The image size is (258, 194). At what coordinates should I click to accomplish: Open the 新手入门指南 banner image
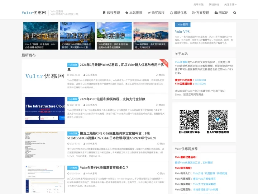(40, 36)
